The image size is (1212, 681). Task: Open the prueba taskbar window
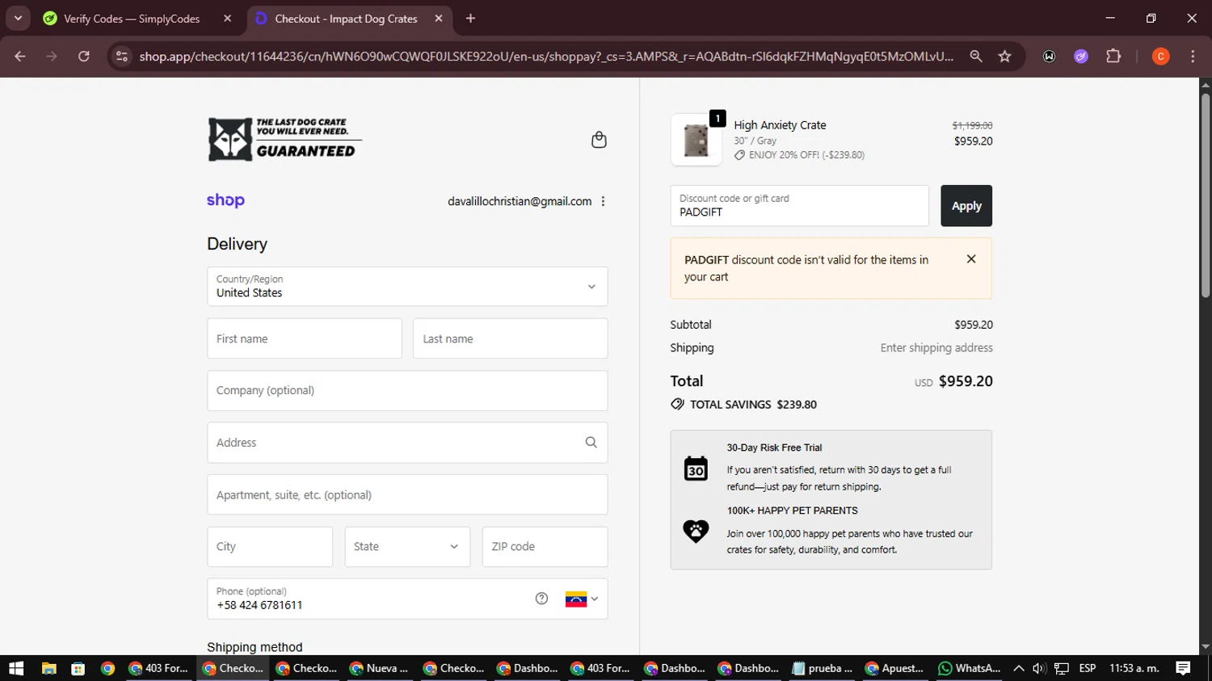(823, 668)
